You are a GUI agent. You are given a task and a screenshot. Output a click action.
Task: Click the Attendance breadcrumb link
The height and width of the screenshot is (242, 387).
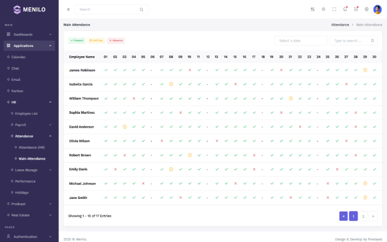340,25
